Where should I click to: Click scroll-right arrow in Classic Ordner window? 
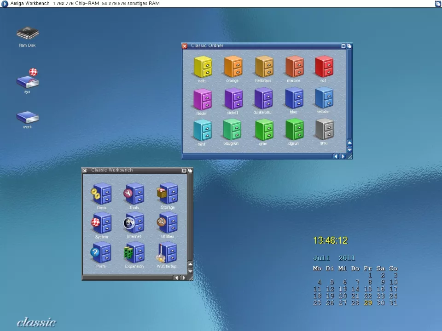[x=342, y=156]
